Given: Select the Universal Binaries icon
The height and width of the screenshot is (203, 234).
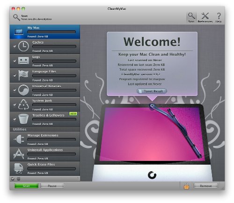Looking at the screenshot, I should [23, 90].
